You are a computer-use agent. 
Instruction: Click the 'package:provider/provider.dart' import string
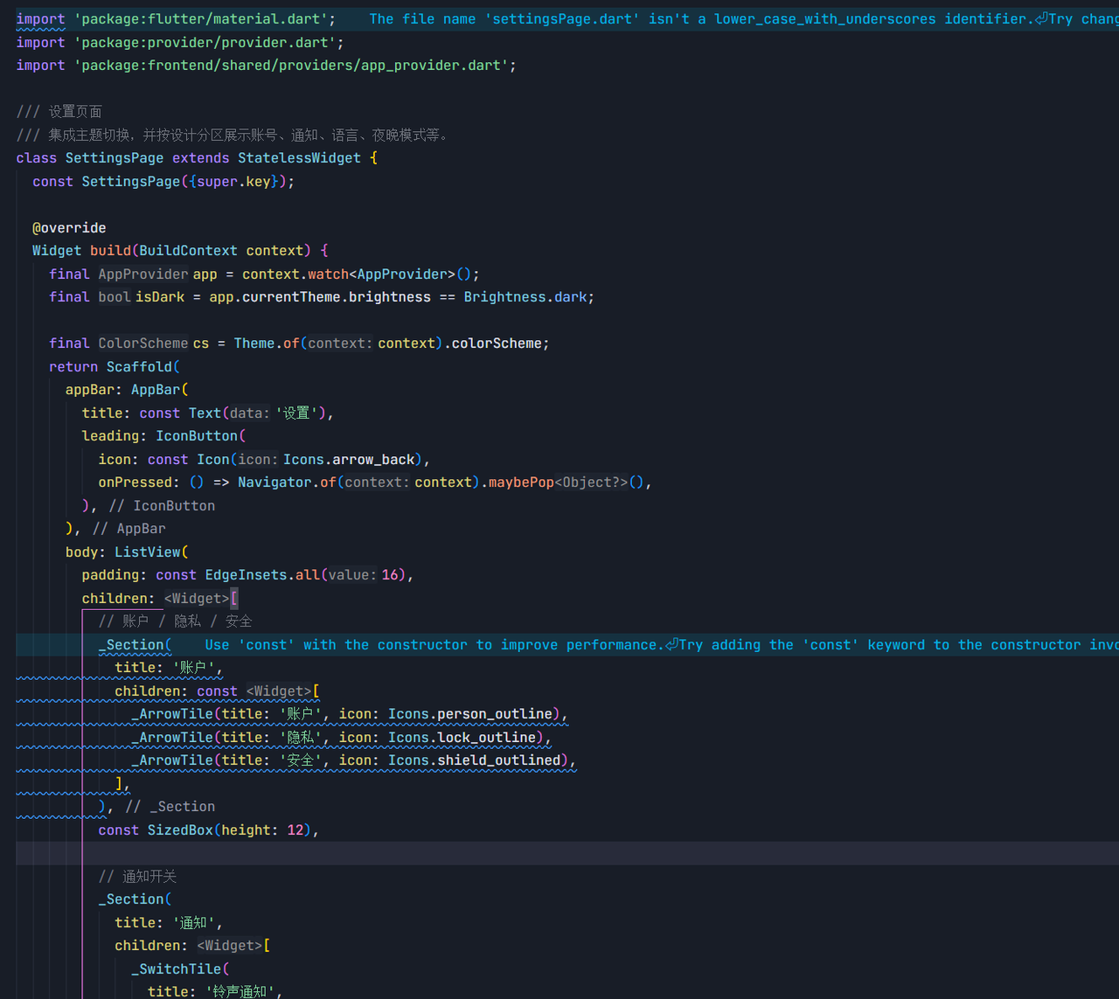coord(205,42)
